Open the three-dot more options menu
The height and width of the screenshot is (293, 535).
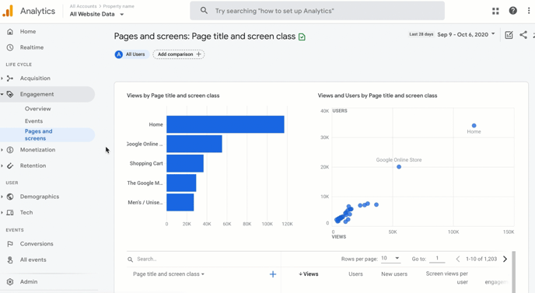coord(529,11)
